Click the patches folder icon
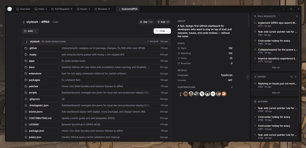This screenshot has height=148, width=306. (26, 86)
